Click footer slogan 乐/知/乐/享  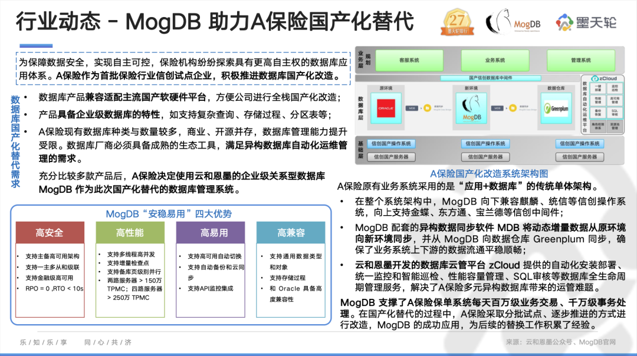pos(44,342)
